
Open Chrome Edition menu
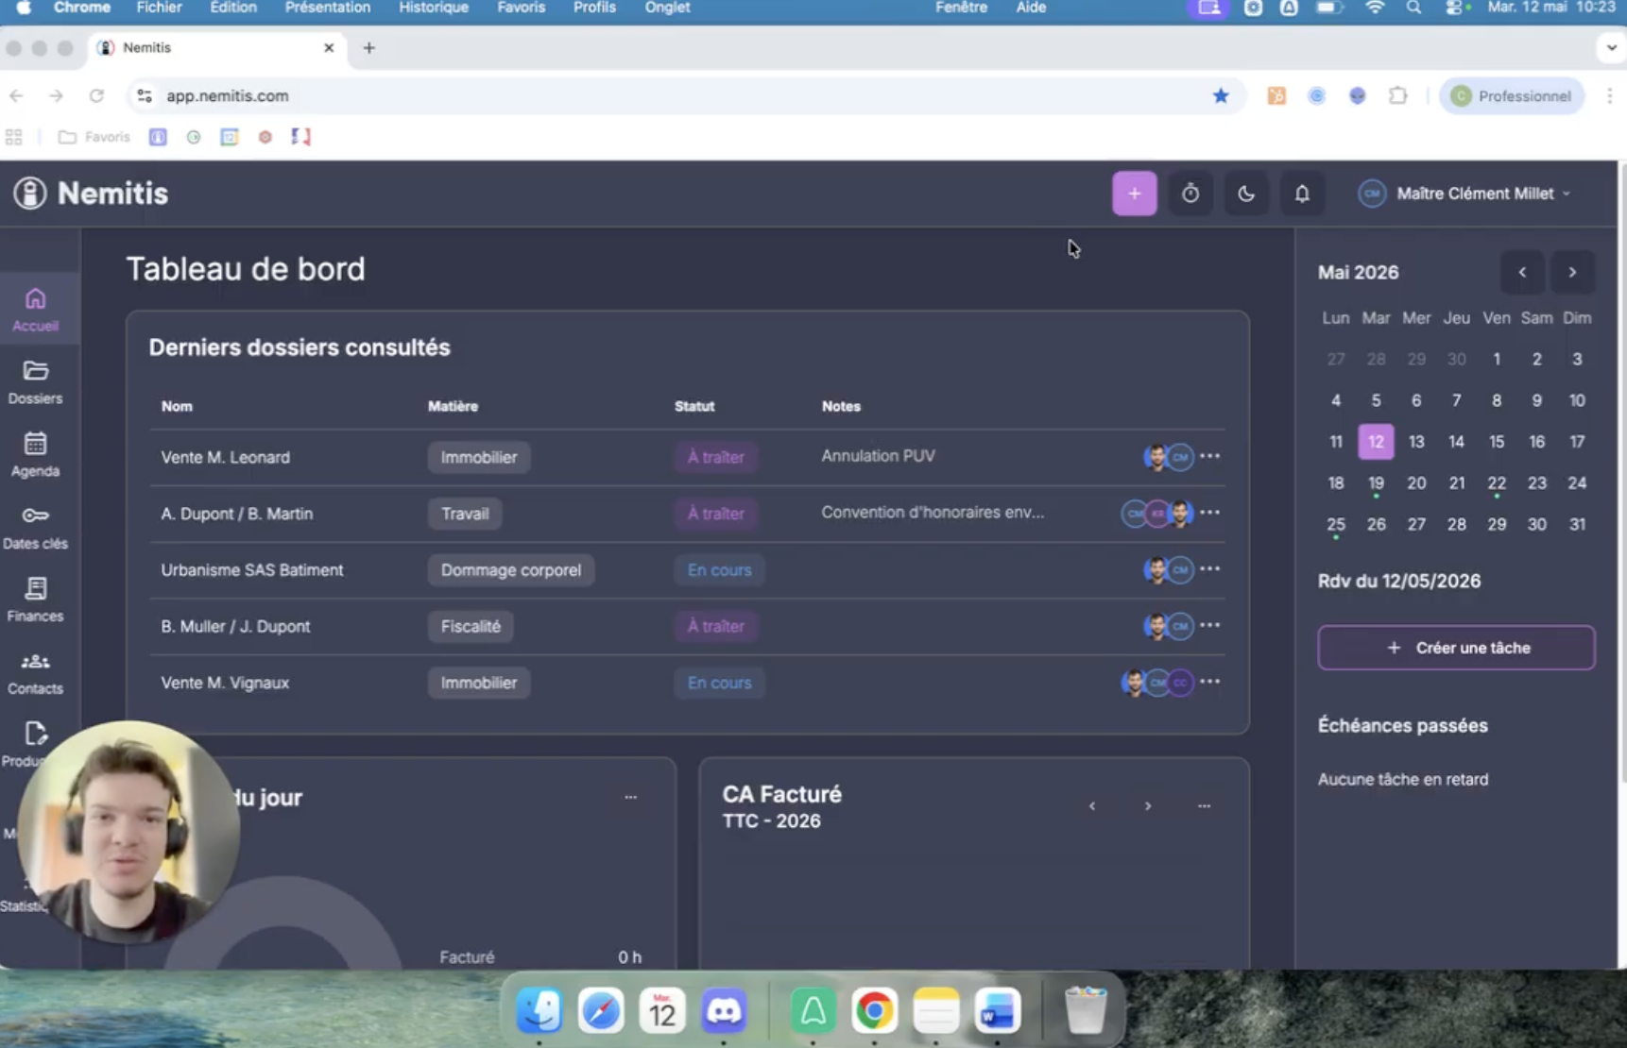pyautogui.click(x=232, y=8)
